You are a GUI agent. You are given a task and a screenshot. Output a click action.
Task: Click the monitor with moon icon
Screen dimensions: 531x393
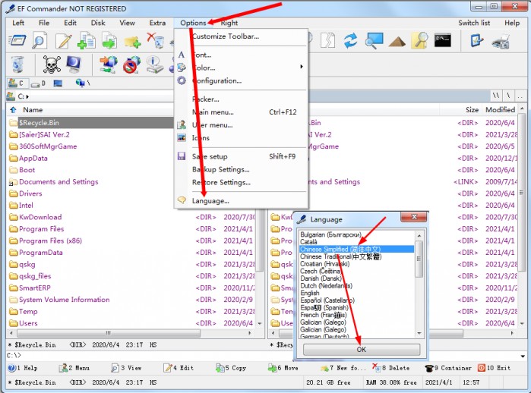pos(74,64)
